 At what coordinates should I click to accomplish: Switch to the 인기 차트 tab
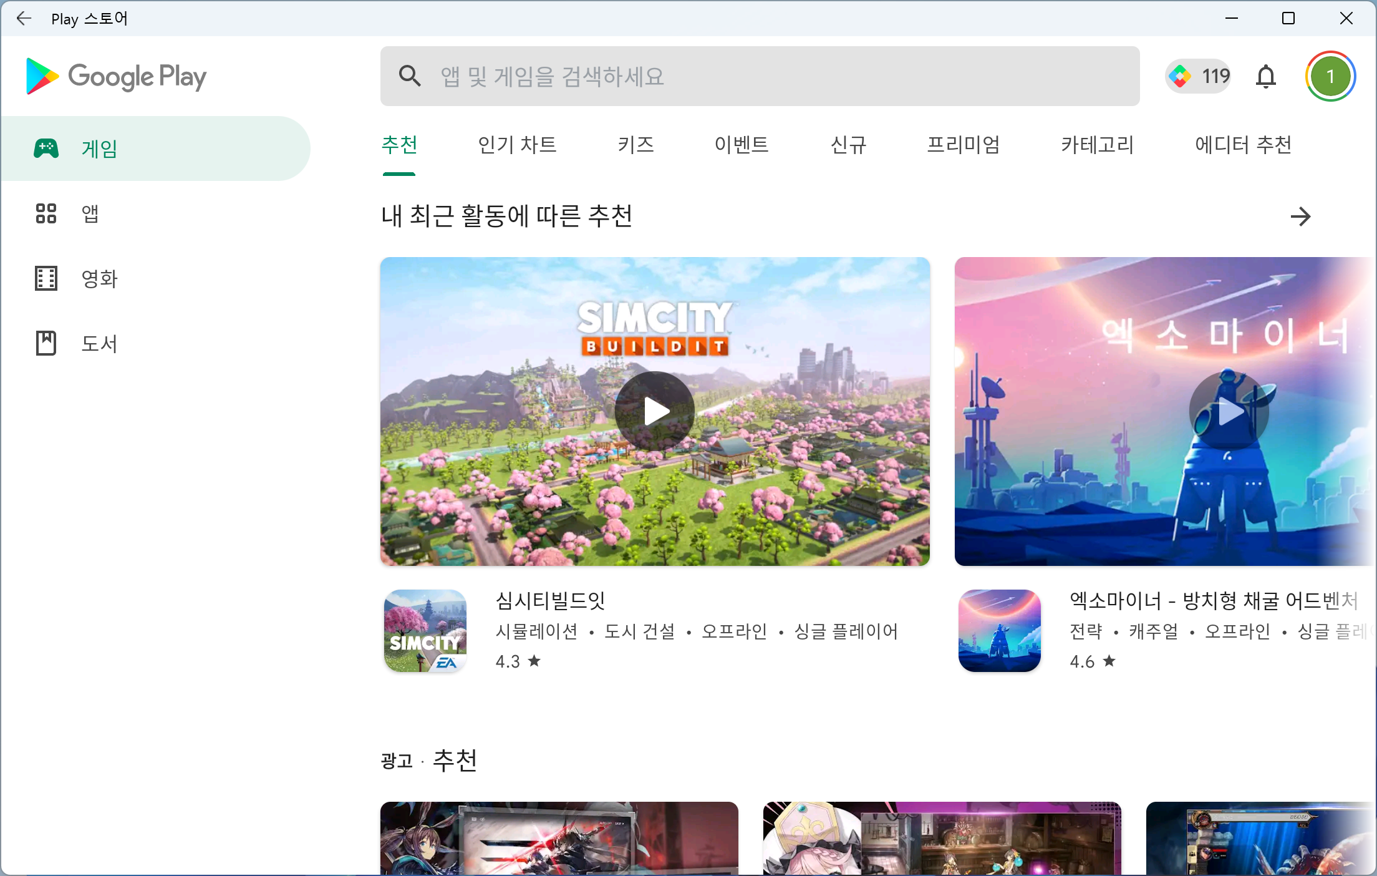pyautogui.click(x=516, y=145)
